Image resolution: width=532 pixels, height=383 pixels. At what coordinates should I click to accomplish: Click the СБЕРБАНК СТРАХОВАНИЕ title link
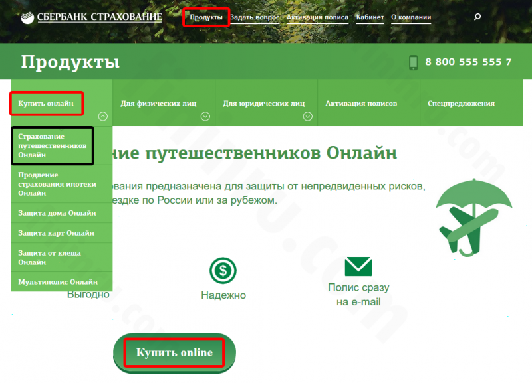coord(99,17)
